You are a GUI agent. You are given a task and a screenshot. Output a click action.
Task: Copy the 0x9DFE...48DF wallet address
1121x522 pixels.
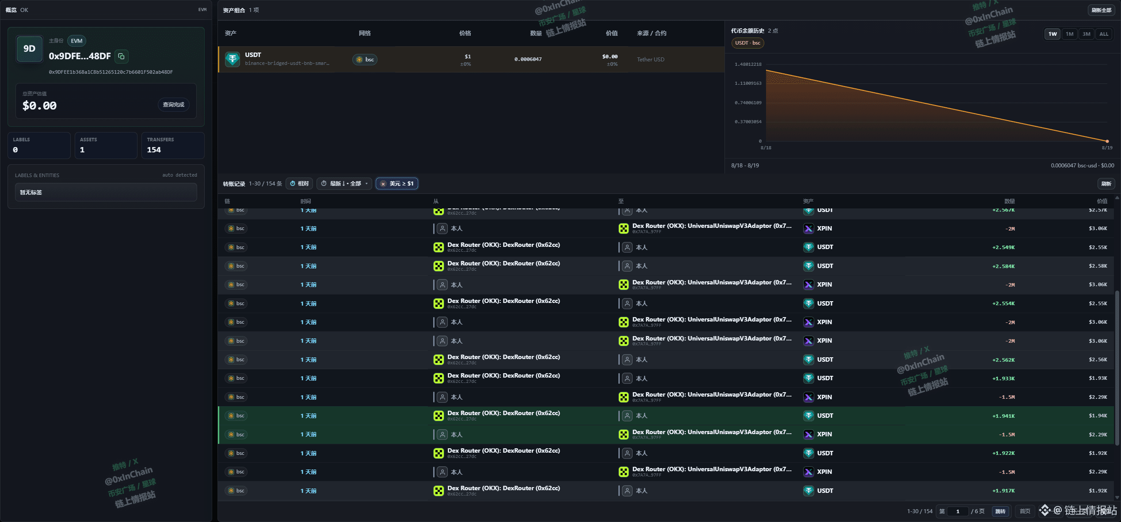coord(121,56)
